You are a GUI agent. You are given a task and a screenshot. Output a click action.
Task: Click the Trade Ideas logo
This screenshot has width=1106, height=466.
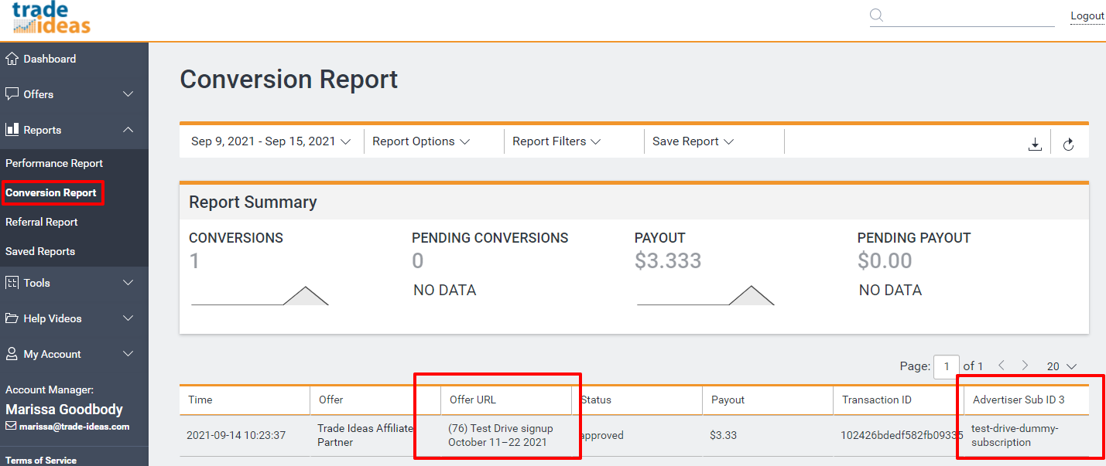coord(51,19)
